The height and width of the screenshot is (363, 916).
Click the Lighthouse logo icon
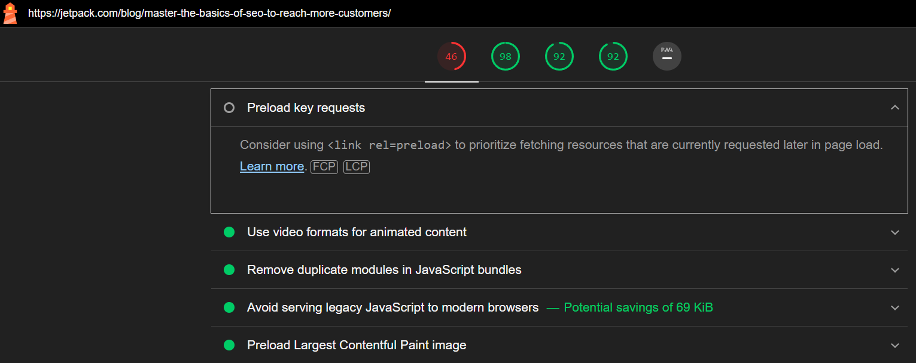(10, 13)
